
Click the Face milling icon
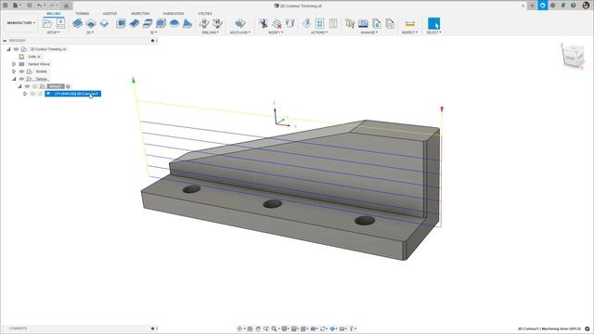[x=104, y=23]
